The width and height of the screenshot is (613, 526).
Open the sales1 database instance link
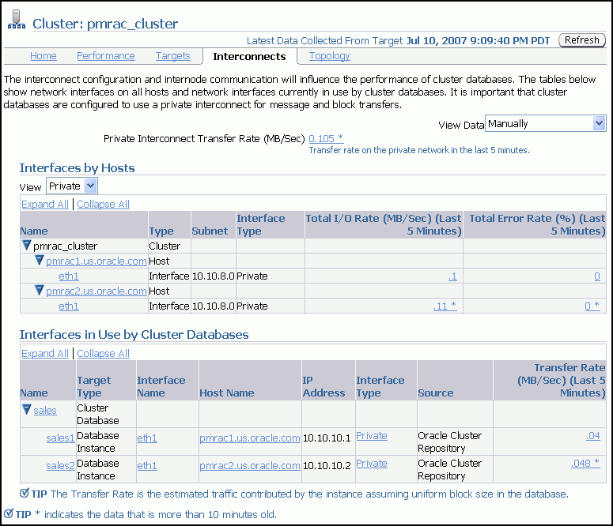tap(60, 437)
